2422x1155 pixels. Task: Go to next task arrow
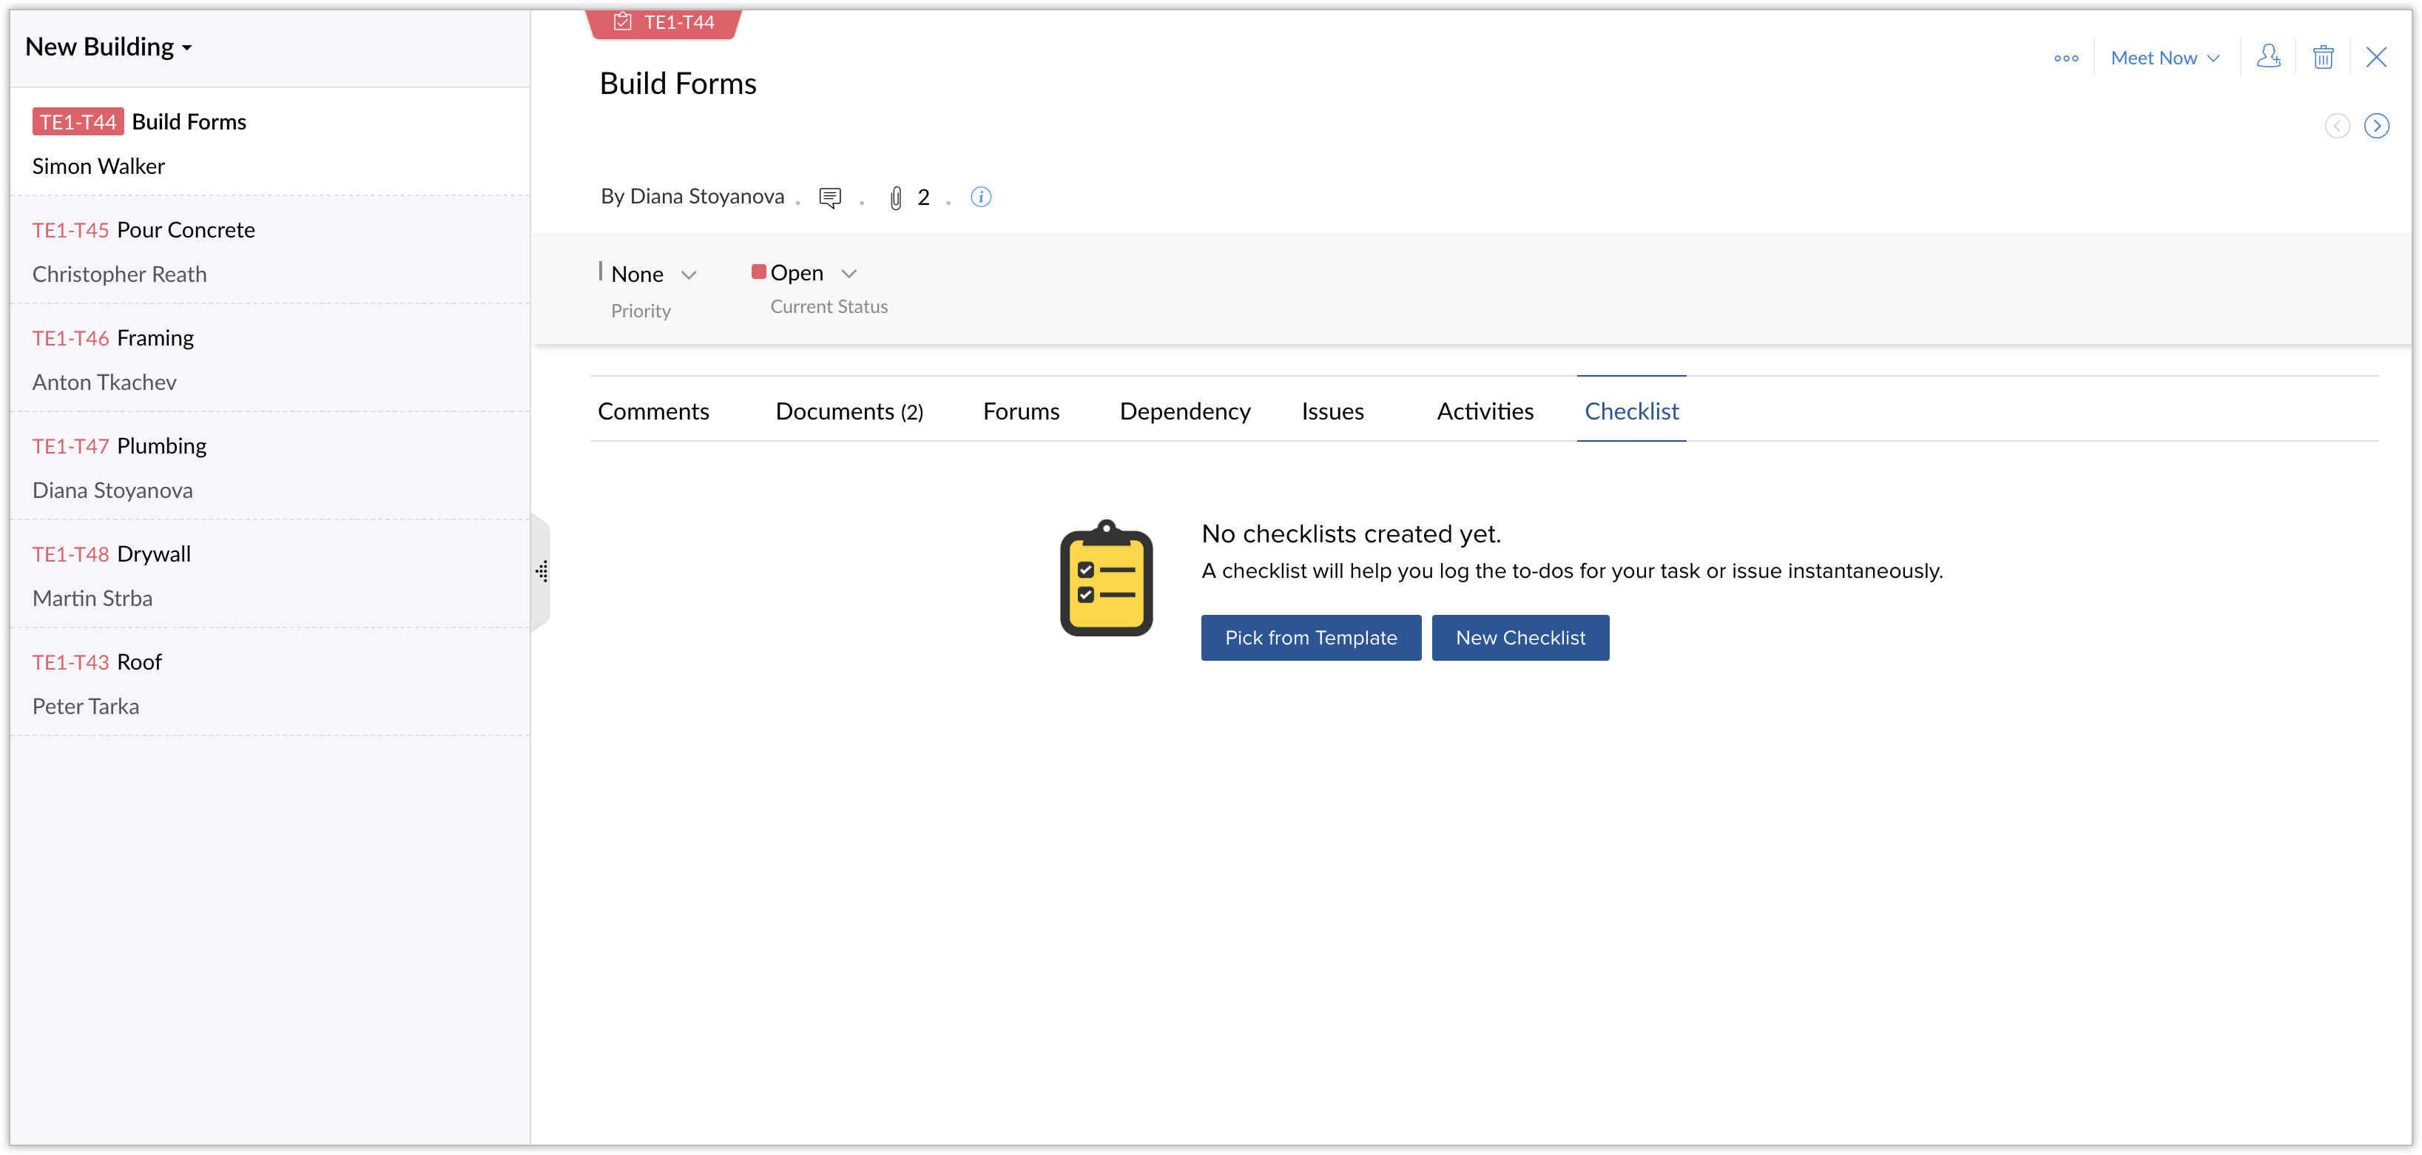click(2376, 126)
